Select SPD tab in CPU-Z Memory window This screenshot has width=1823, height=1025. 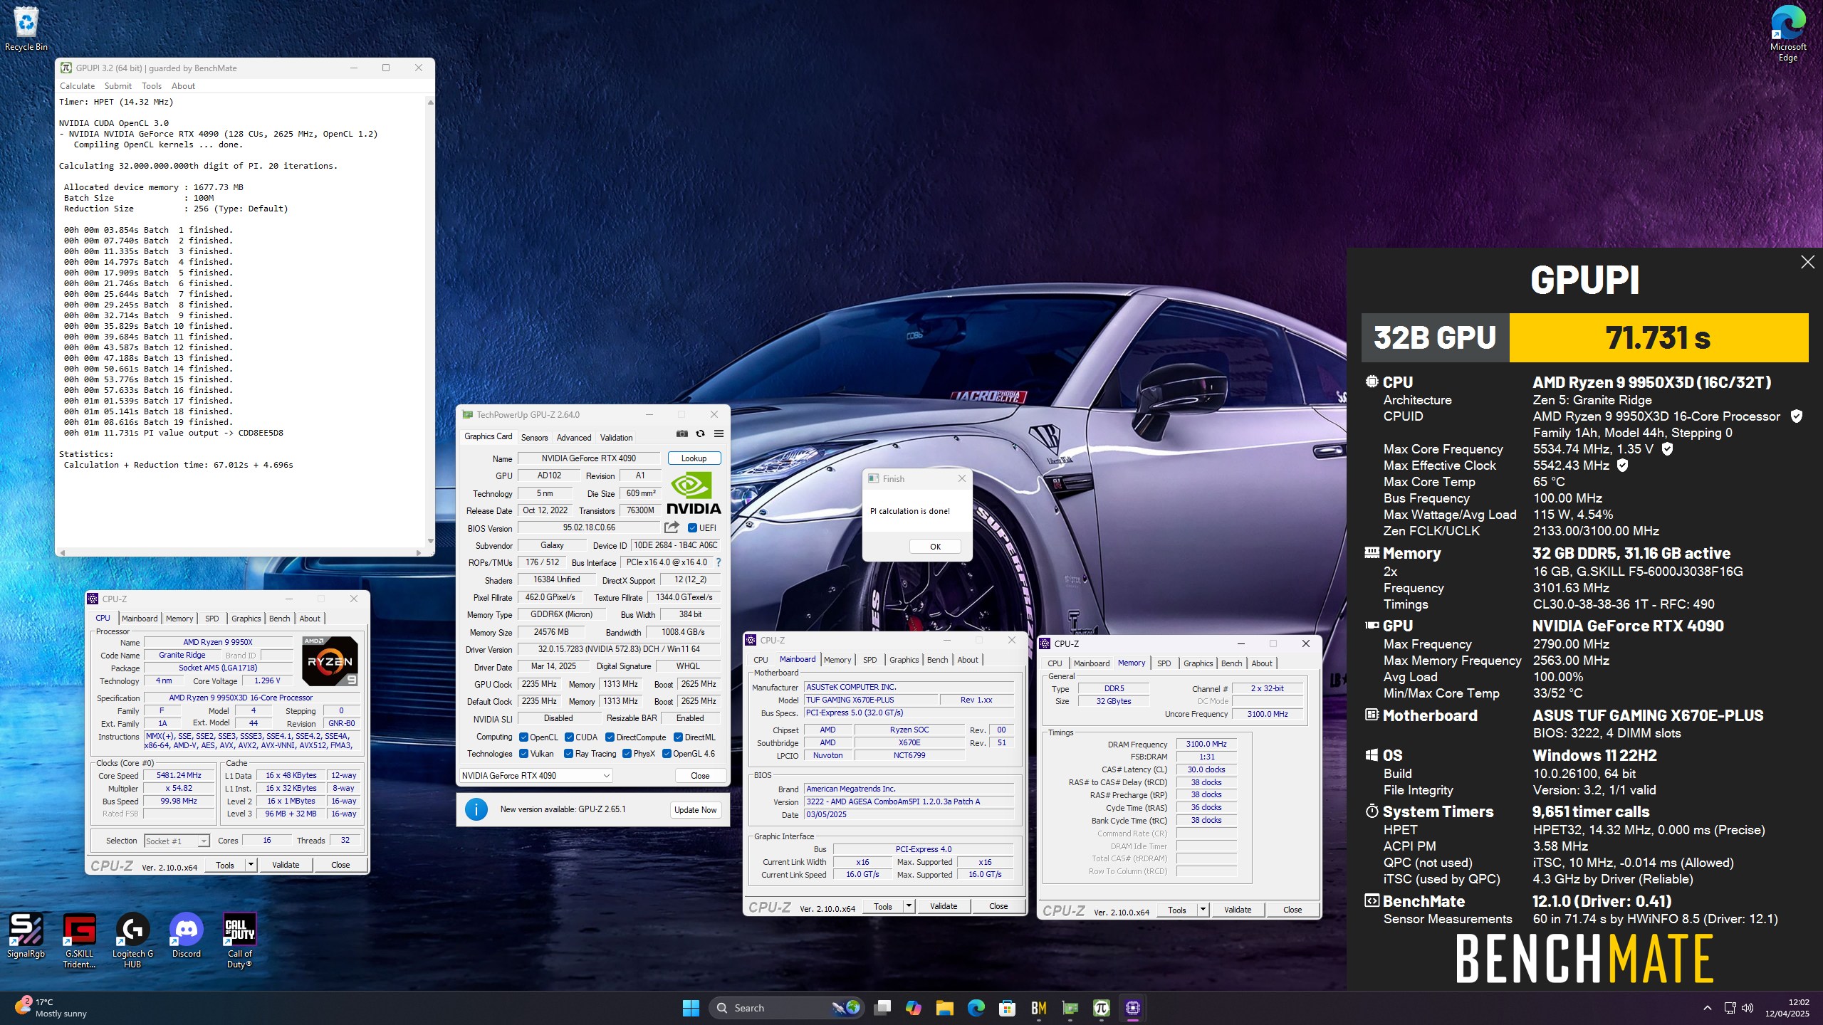pos(1164,663)
